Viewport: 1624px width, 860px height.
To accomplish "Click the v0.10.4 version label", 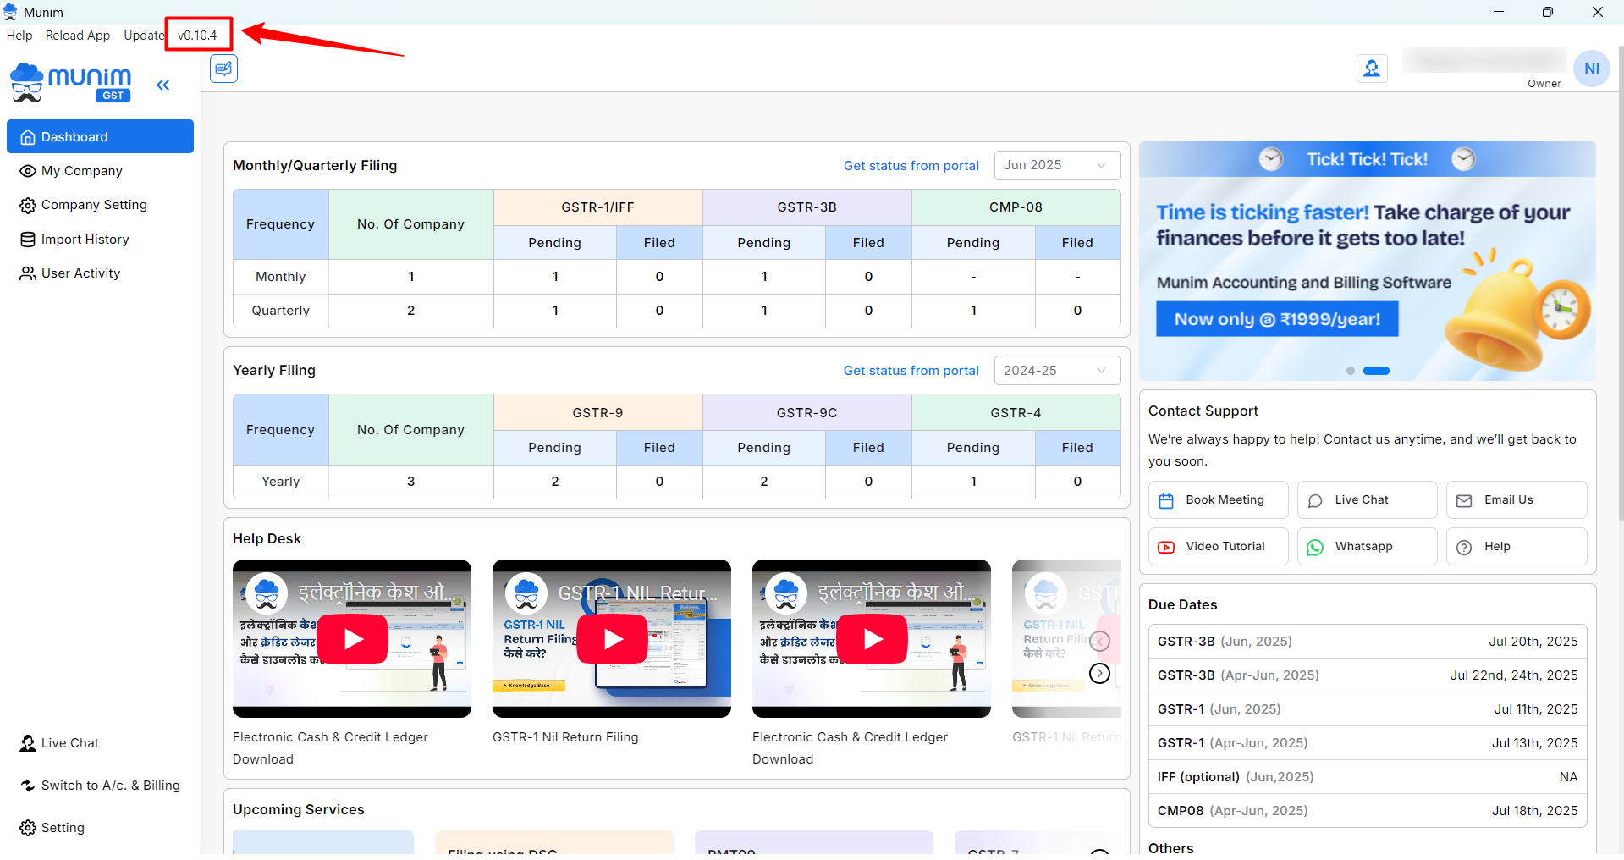I will (x=197, y=36).
